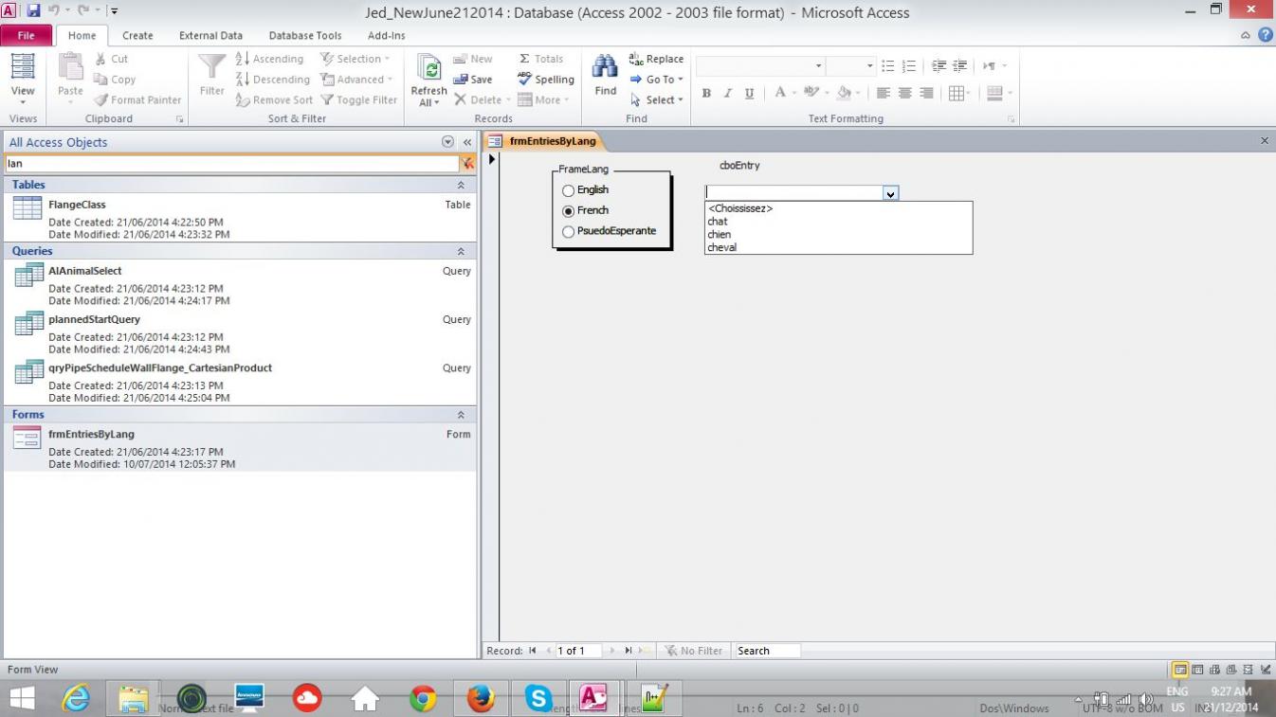Save the current record
The height and width of the screenshot is (717, 1276).
pyautogui.click(x=472, y=80)
